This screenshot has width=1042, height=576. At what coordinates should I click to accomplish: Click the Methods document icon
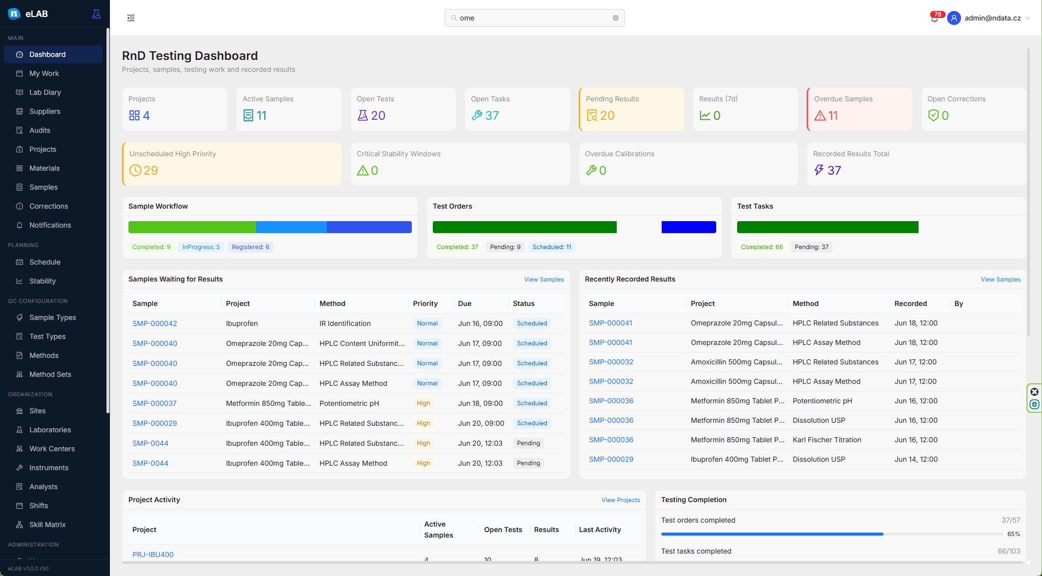[x=19, y=355]
